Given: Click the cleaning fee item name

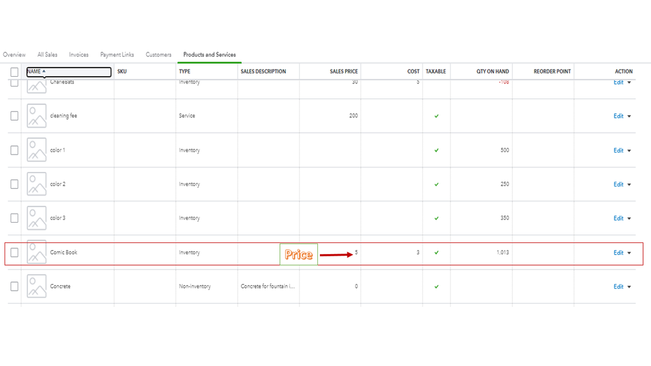Looking at the screenshot, I should (x=63, y=116).
